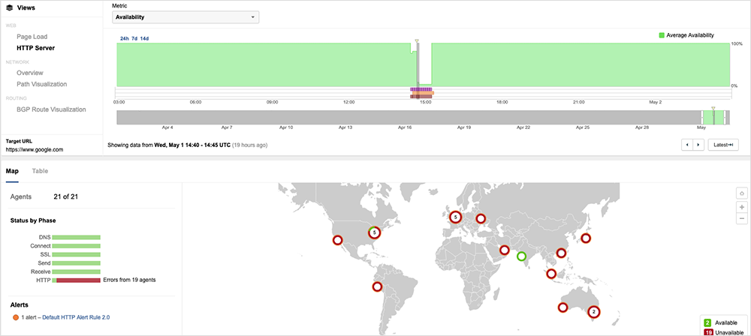Jump to the Latest data button
Viewport: 751px width, 336px height.
pyautogui.click(x=722, y=145)
